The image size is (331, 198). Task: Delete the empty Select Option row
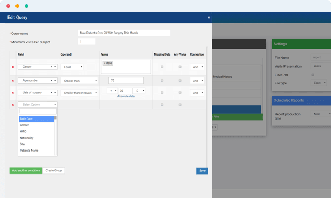tap(13, 105)
